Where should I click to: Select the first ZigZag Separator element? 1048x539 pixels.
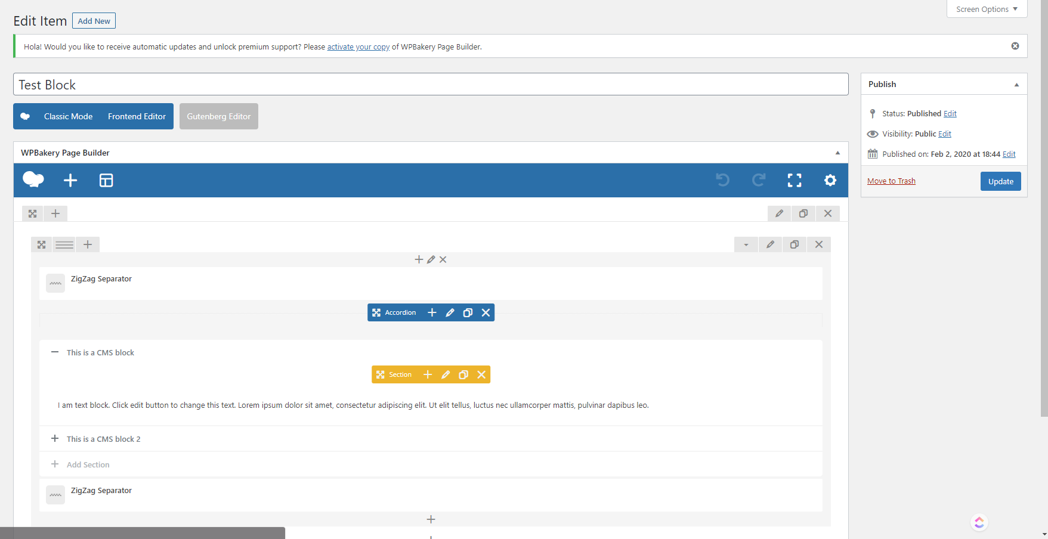[431, 283]
